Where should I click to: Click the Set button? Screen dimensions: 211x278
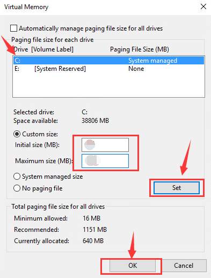pyautogui.click(x=177, y=188)
